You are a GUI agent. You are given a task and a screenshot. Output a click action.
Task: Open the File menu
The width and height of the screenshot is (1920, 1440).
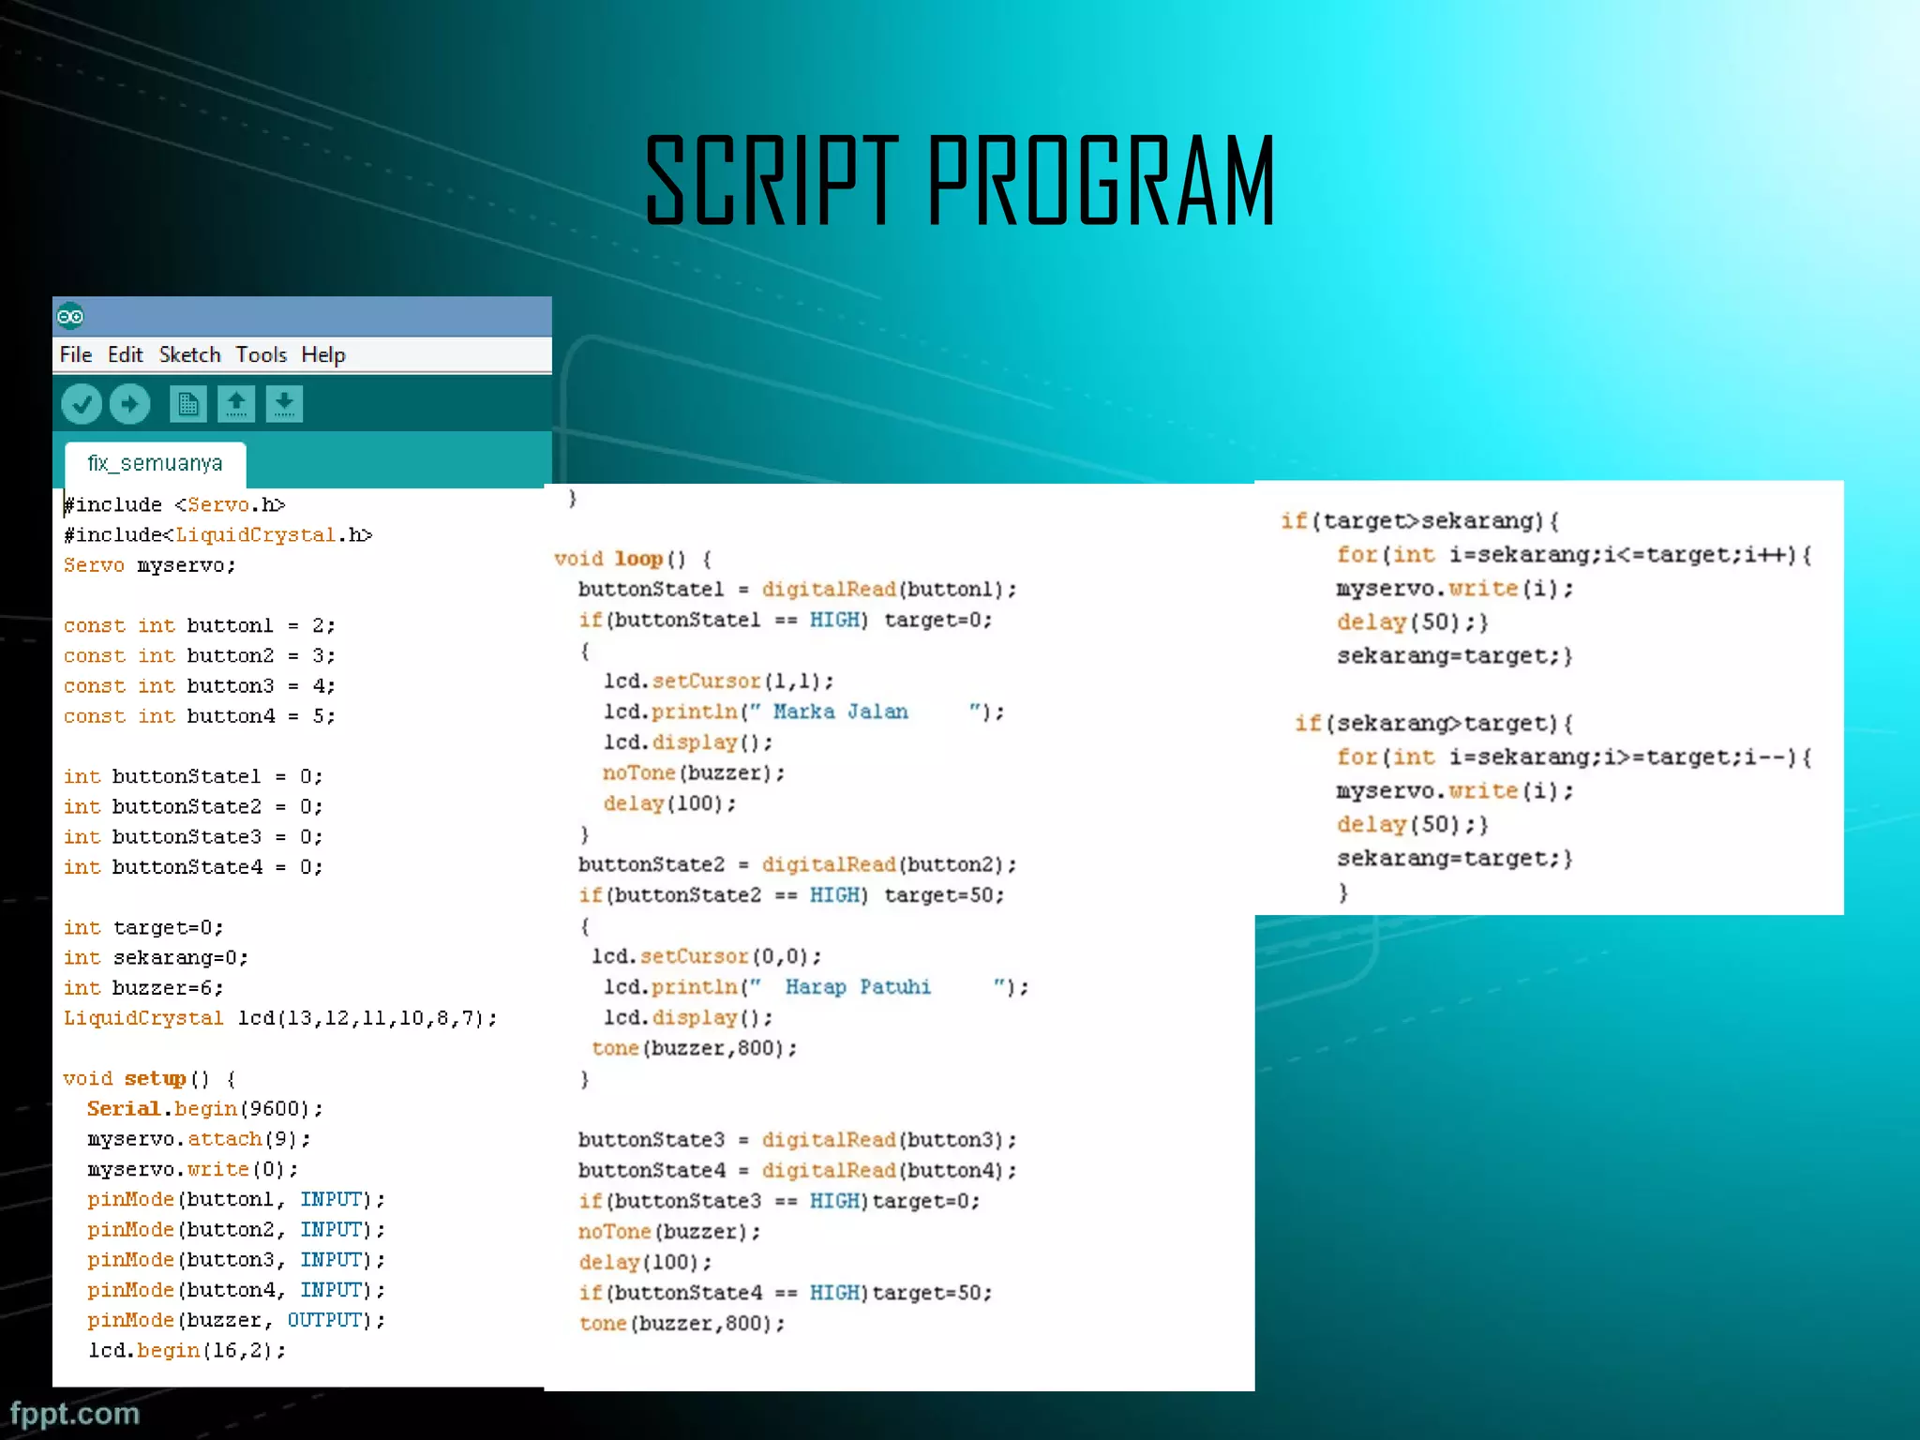coord(75,355)
